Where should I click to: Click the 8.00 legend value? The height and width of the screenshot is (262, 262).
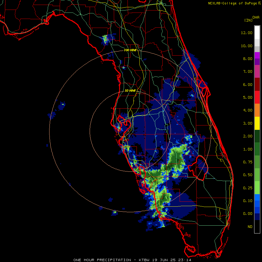[x=248, y=59]
